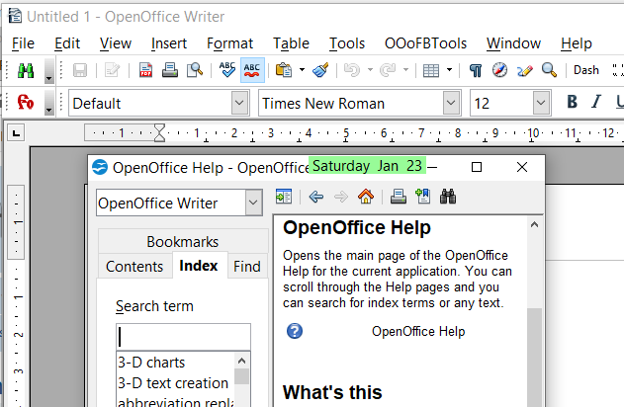Image resolution: width=624 pixels, height=407 pixels.
Task: Open the Navigator compass icon
Action: 500,70
